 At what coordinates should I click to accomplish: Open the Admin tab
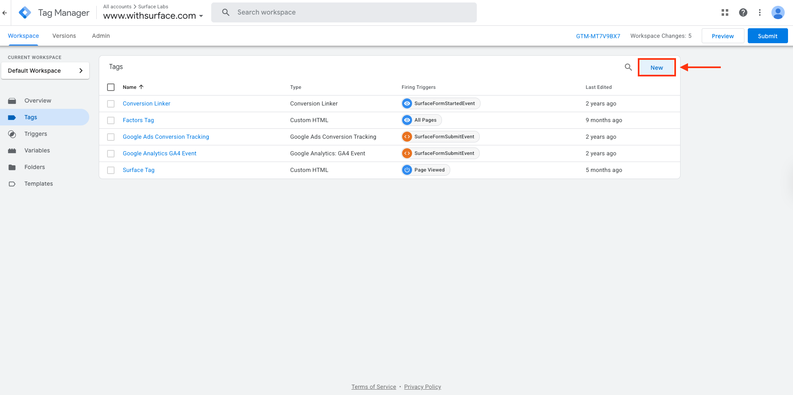click(100, 36)
